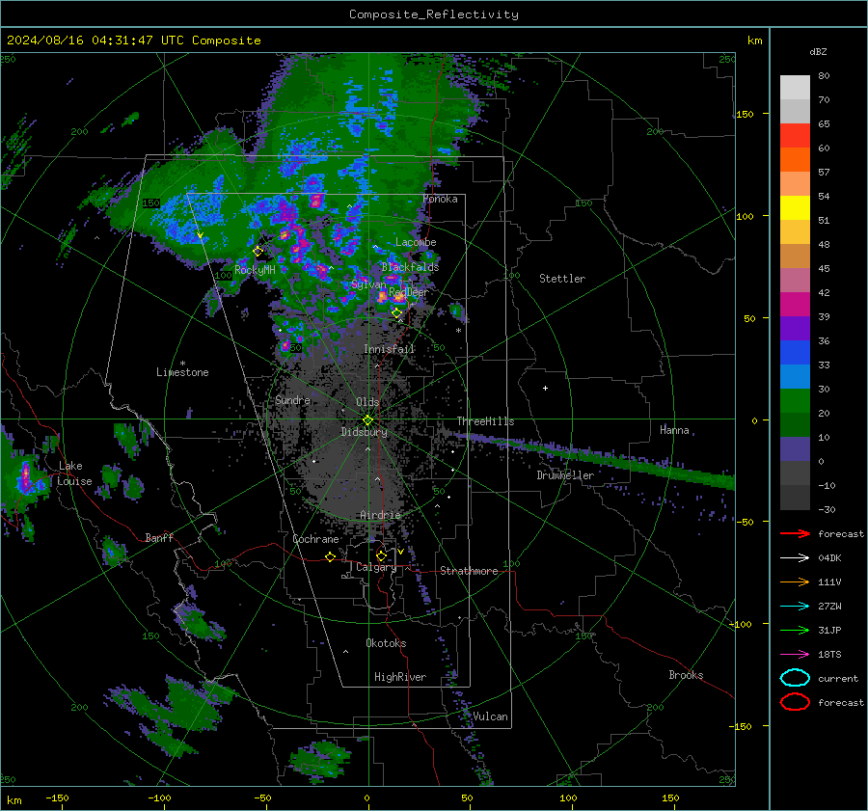Click the 150 tick on right axis

point(745,114)
